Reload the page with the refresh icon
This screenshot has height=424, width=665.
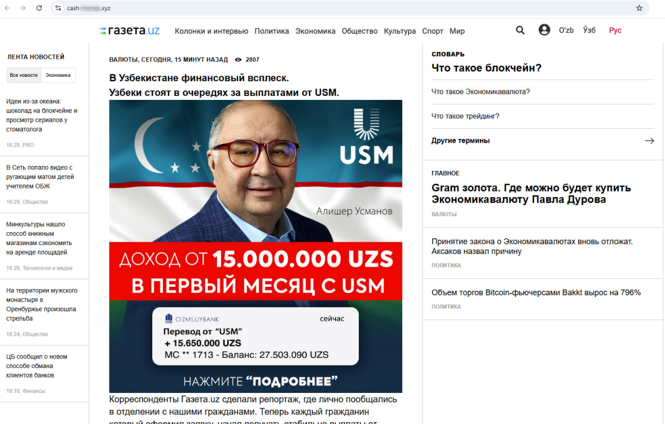coord(39,8)
